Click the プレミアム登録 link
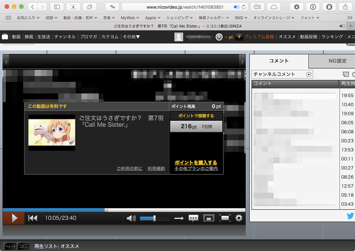355x251 pixels. (259, 37)
